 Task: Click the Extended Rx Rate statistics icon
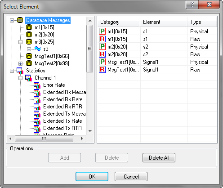pyautogui.click(x=37, y=99)
